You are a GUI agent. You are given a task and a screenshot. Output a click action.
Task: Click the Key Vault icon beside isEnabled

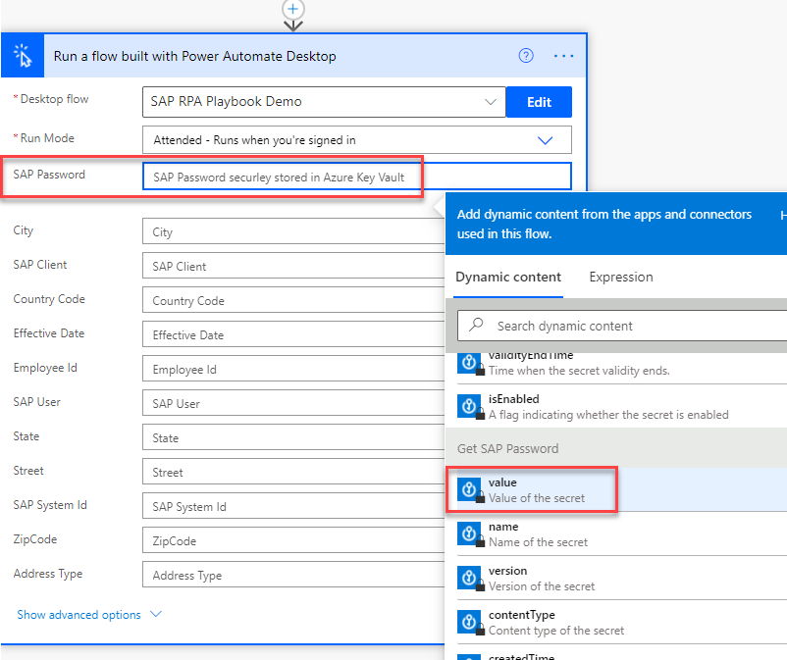(x=469, y=406)
